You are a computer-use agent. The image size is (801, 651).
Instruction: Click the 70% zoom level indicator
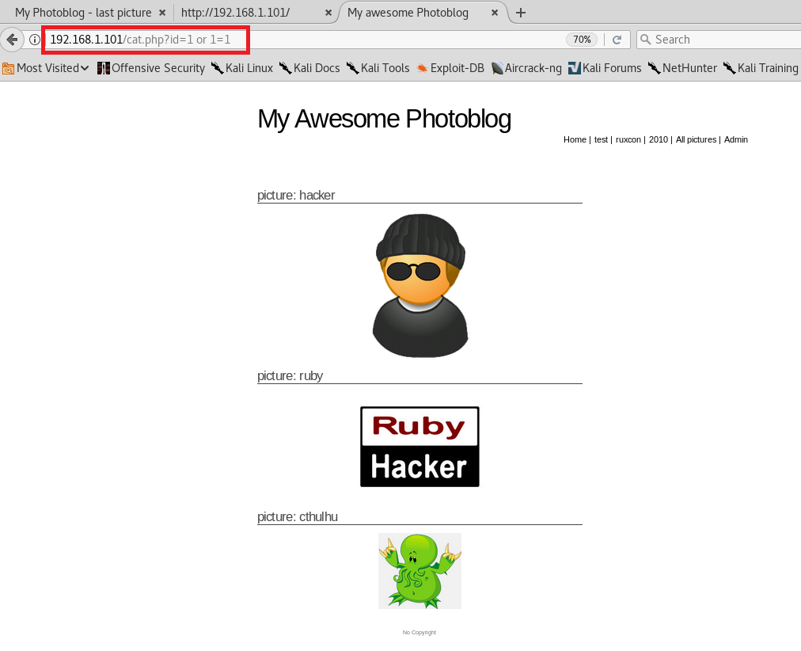pos(582,40)
